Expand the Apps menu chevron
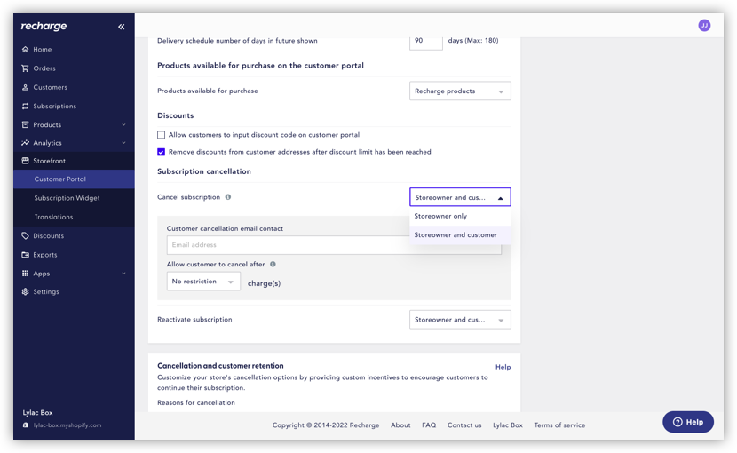This screenshot has width=737, height=453. coord(123,274)
